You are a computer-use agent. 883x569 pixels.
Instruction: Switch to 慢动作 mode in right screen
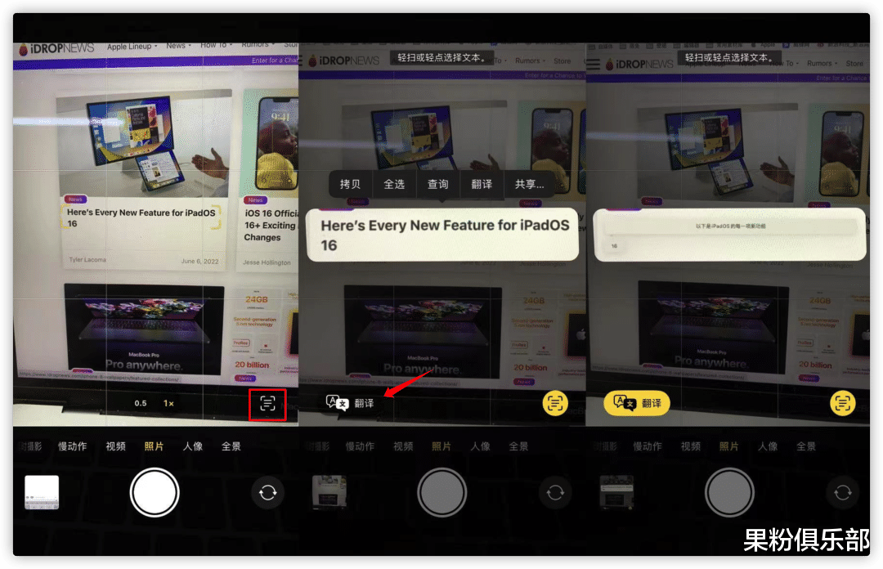(648, 446)
